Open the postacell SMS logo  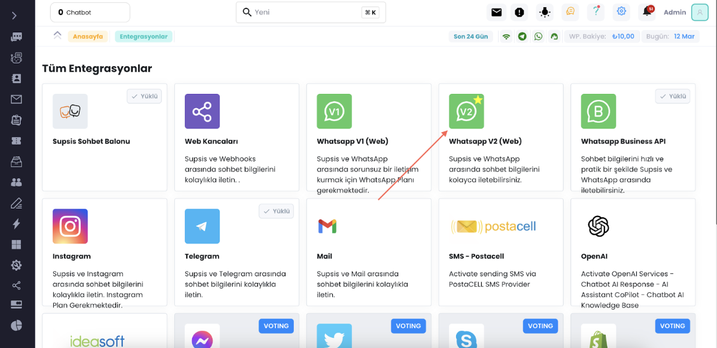493,226
